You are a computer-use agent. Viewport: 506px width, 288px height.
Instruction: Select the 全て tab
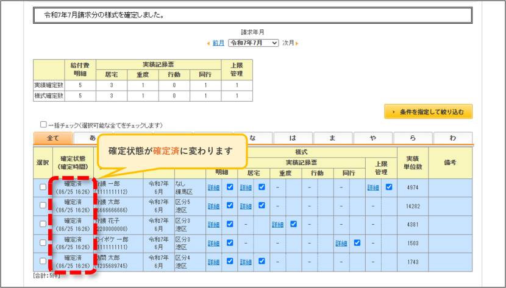click(x=53, y=138)
